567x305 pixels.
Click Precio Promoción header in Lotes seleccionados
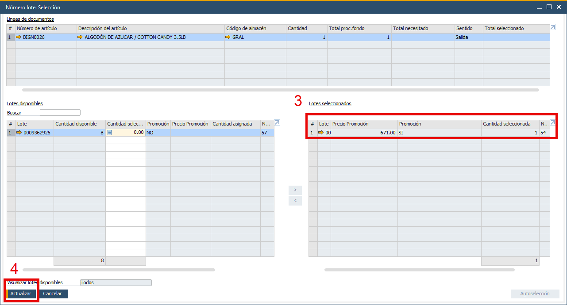364,124
